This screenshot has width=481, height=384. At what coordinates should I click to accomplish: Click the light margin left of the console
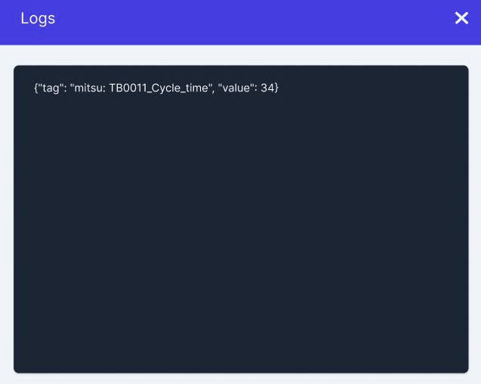click(x=6, y=219)
